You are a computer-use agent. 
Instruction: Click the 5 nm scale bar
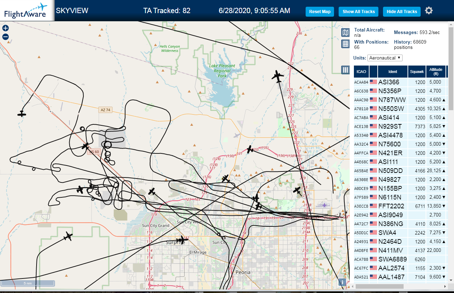tap(28, 283)
